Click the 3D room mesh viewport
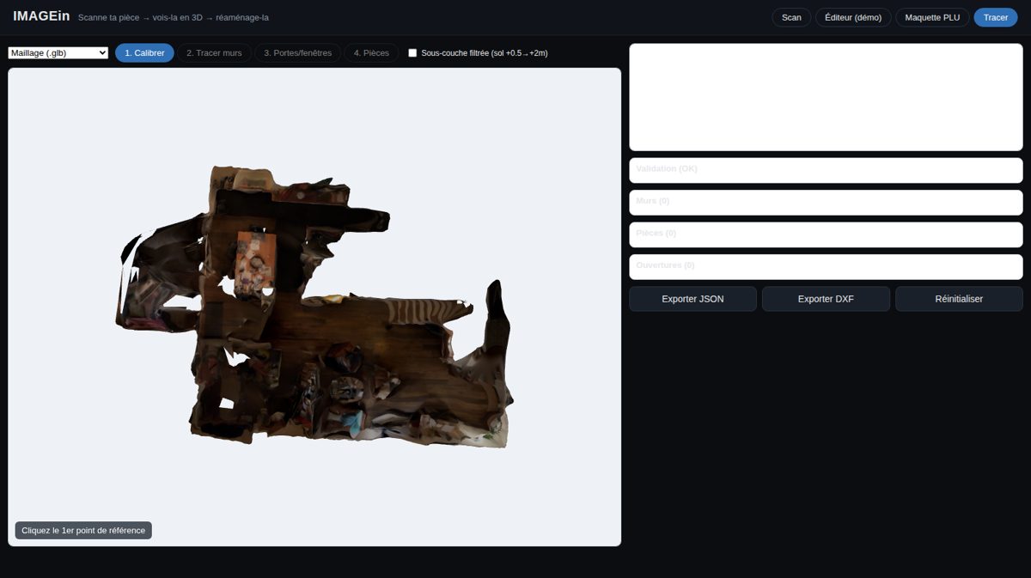Screen dimensions: 1031x578 [x=314, y=307]
